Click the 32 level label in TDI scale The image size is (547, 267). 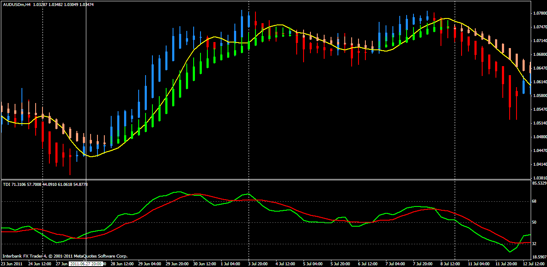[535, 244]
